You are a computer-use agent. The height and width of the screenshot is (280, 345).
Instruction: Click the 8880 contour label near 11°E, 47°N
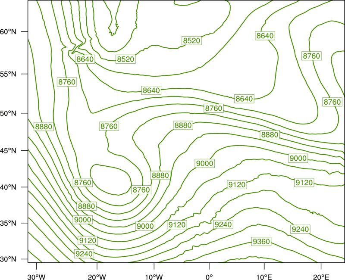point(270,134)
